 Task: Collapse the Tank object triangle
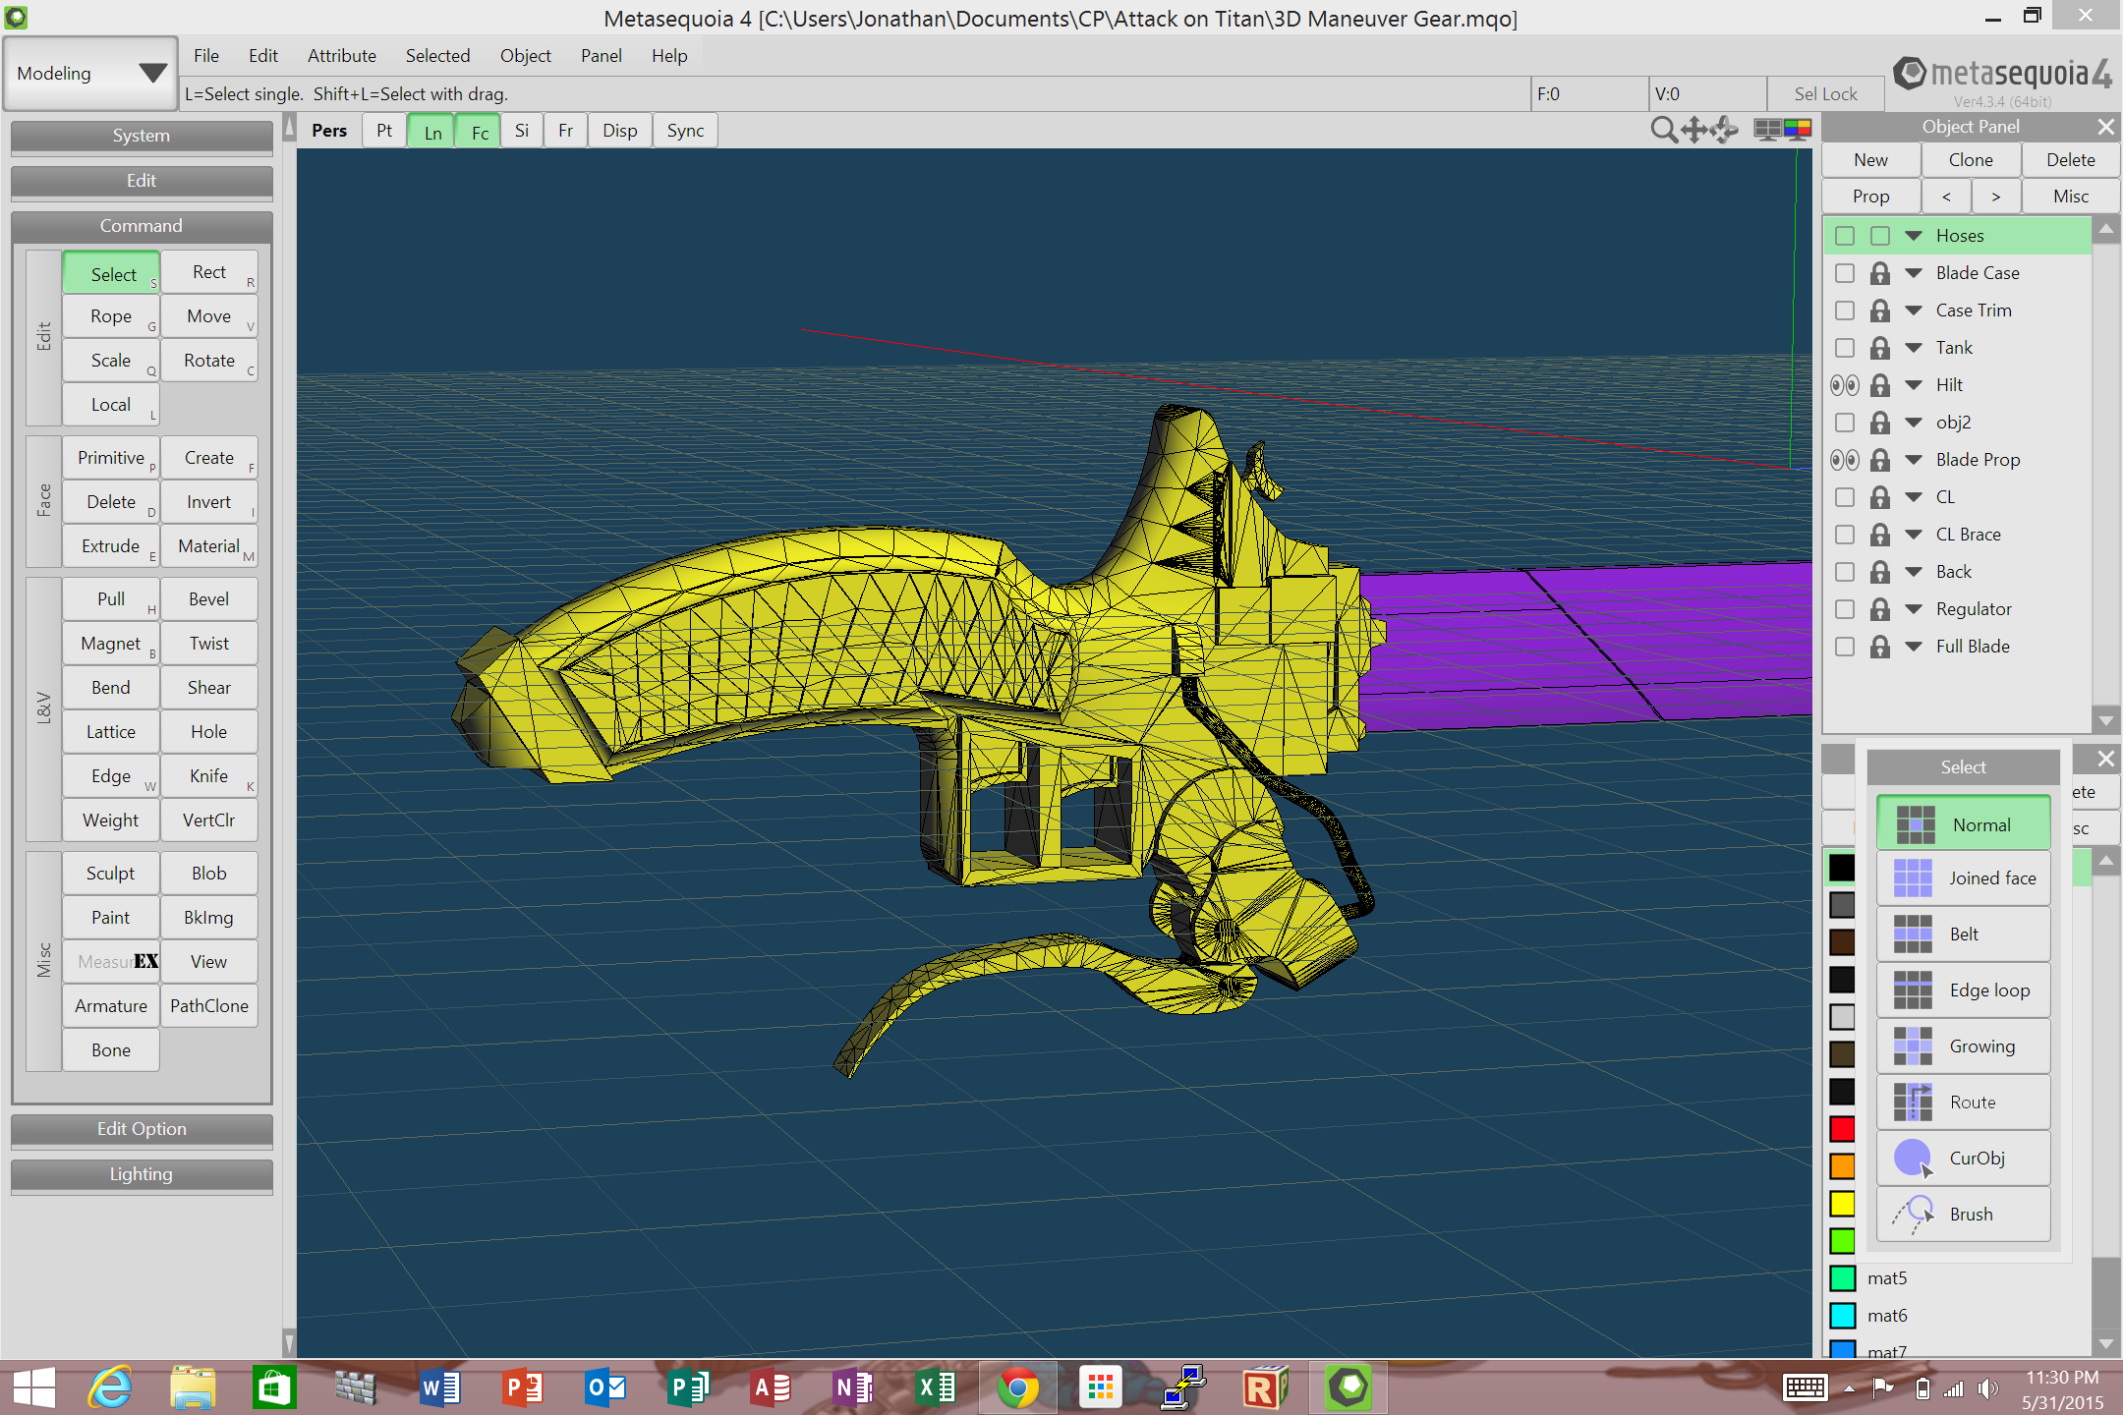(x=1914, y=348)
